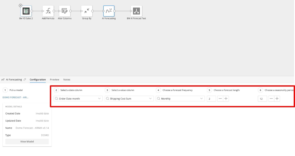Viewport: 295px width, 156px height.
Task: Click output connector of Bw YD Sales 2 node
Action: [x=32, y=11]
